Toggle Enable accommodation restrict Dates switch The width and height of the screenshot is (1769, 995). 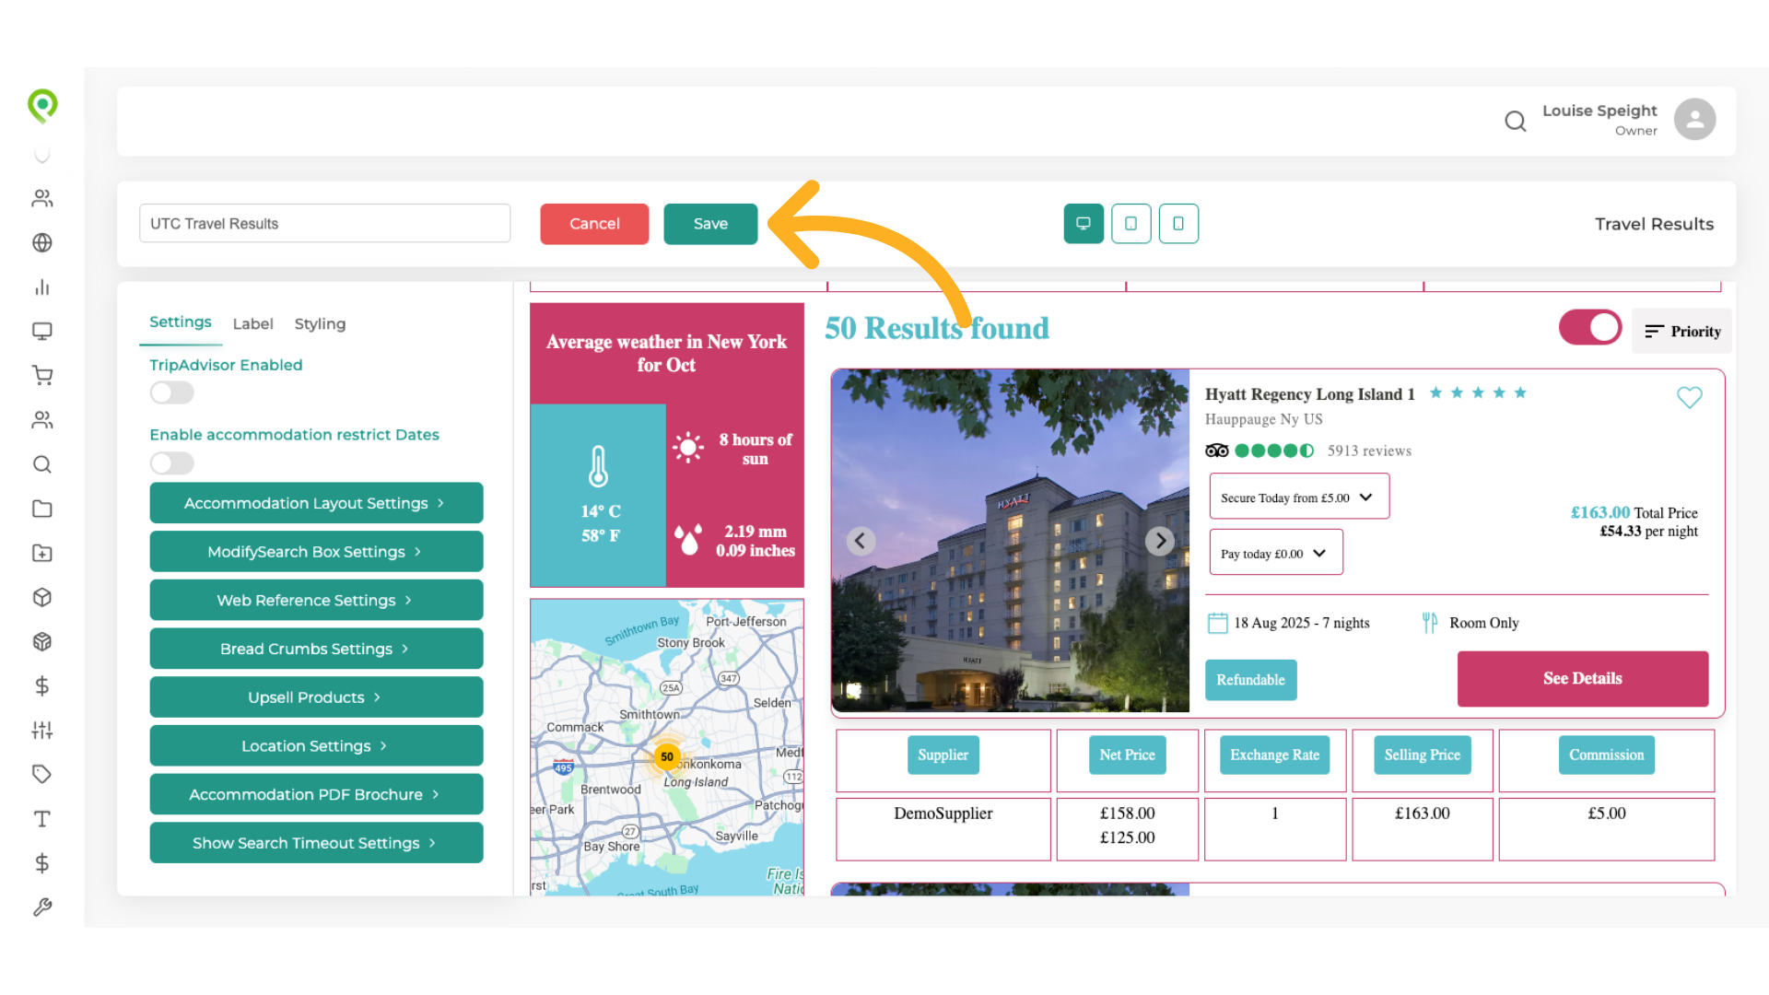pyautogui.click(x=172, y=462)
